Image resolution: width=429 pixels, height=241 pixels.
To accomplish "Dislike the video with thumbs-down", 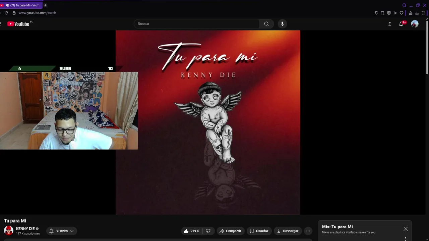I will pyautogui.click(x=208, y=231).
